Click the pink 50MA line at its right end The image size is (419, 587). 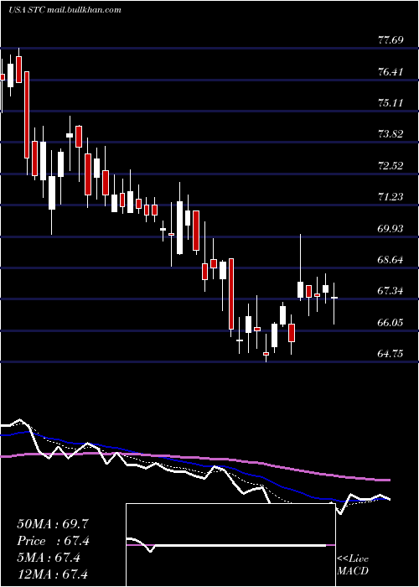[387, 480]
